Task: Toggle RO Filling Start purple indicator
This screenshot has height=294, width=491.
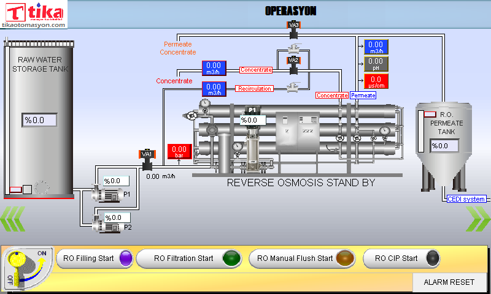Action: [x=126, y=258]
